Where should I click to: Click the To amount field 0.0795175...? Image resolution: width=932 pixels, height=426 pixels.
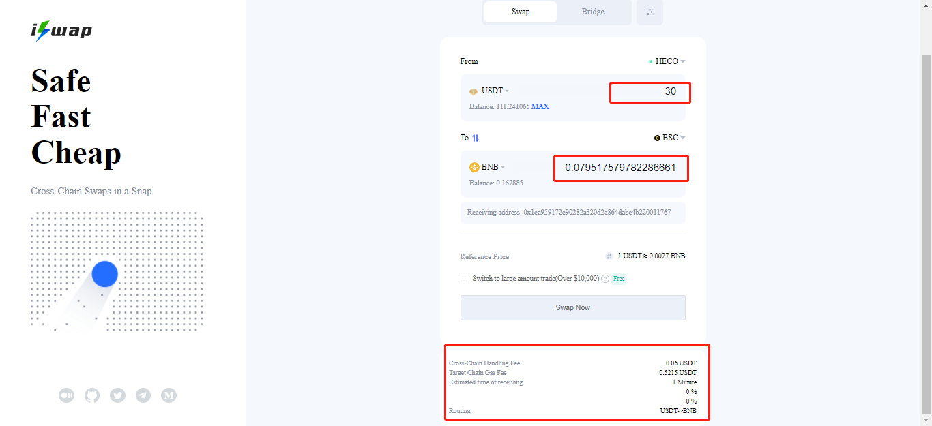pos(621,168)
